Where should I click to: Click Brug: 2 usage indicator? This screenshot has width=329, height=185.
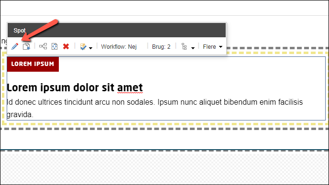pos(161,46)
